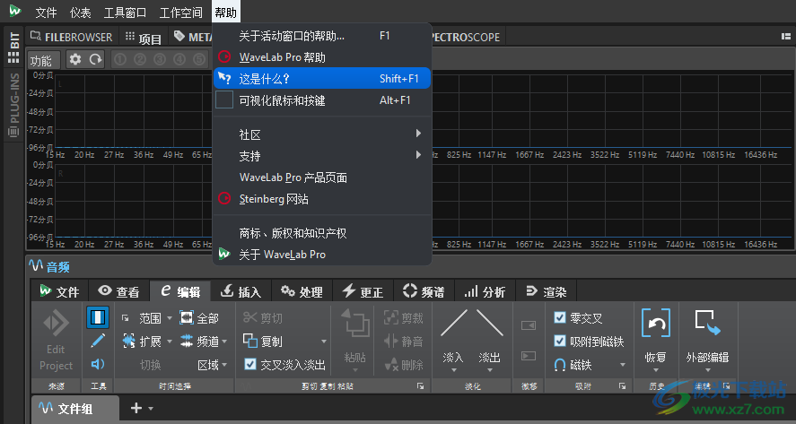
Task: Open the 工作空间 menu
Action: [180, 13]
